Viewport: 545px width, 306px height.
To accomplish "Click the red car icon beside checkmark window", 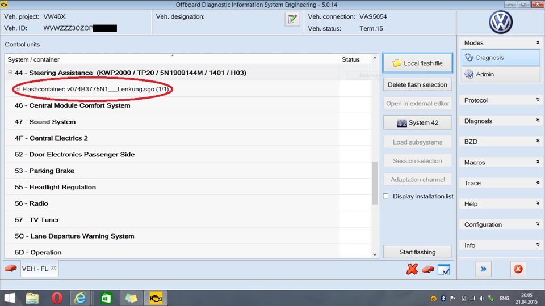I will tap(428, 269).
